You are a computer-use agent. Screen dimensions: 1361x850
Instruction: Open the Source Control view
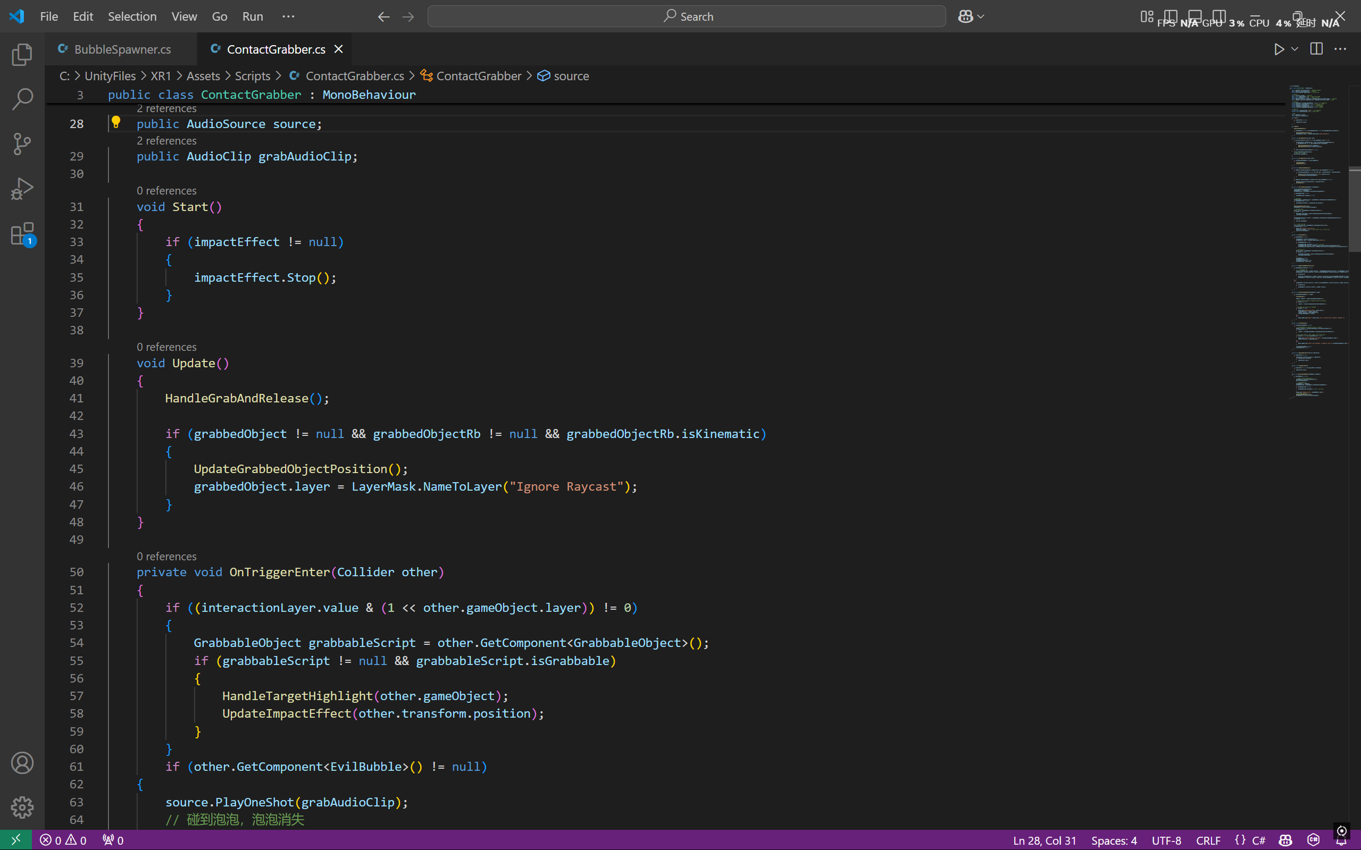(x=22, y=144)
